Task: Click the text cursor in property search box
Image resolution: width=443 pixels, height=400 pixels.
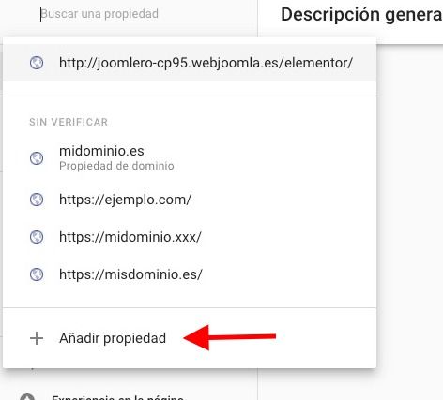Action: 40,14
